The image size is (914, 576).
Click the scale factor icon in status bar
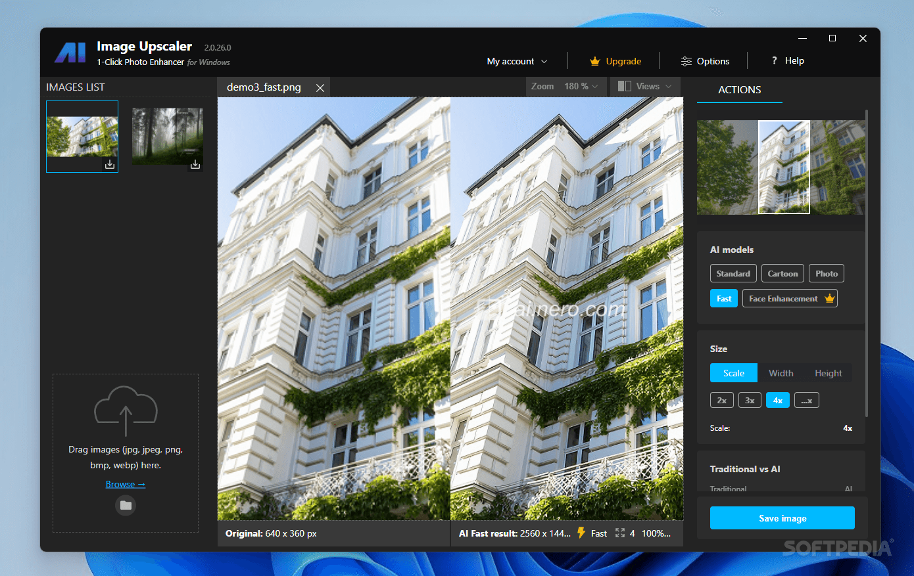[620, 533]
